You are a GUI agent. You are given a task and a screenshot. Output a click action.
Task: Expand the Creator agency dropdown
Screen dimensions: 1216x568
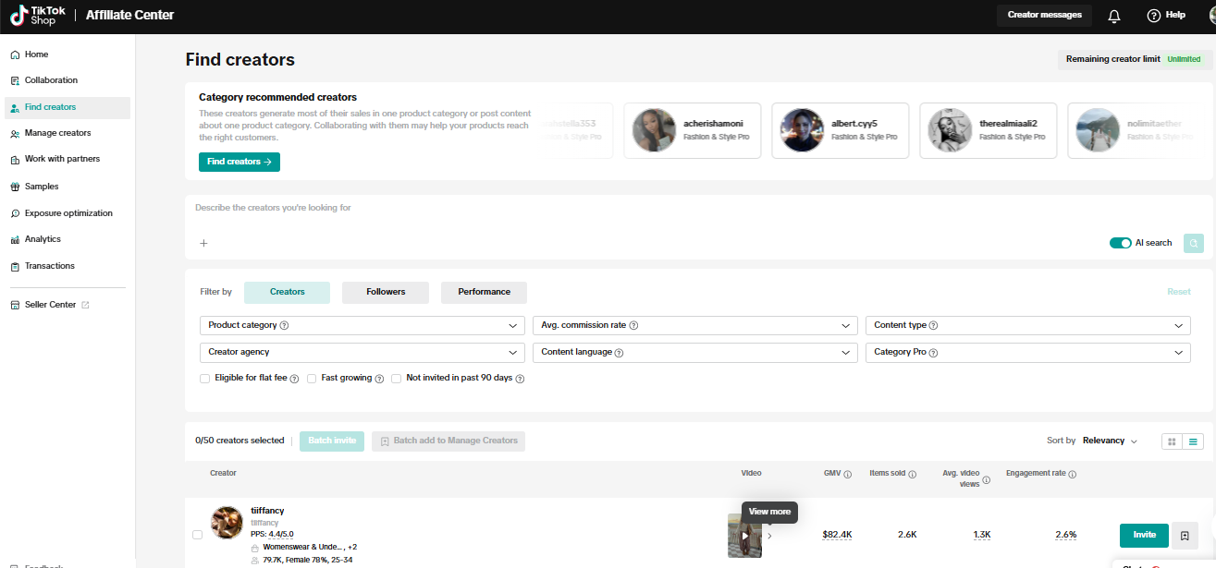pos(362,353)
